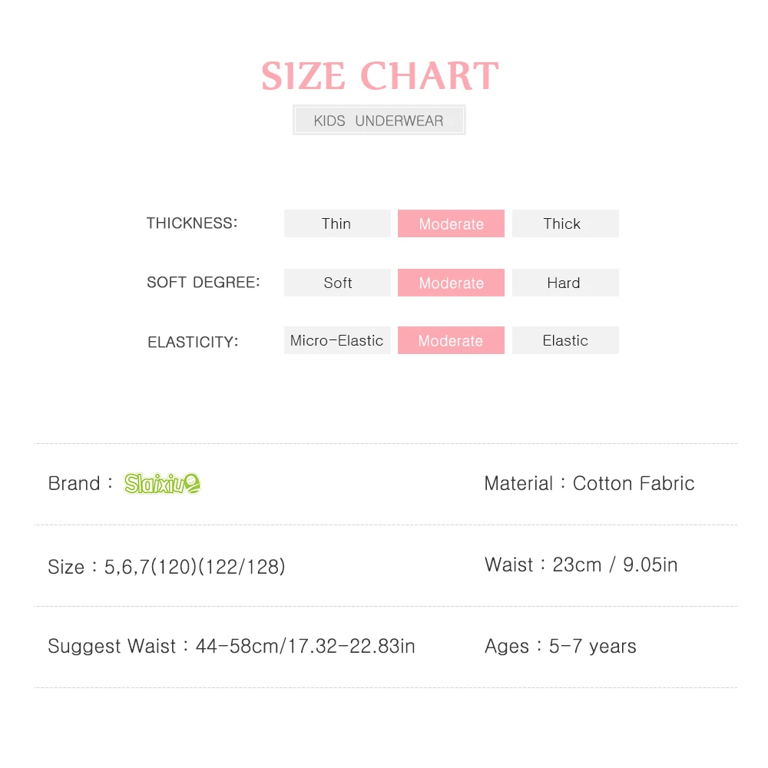Click the KIDS UNDERWEAR badge

379,121
